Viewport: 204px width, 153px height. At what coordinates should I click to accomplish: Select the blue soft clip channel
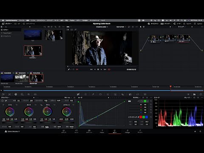(x=147, y=117)
